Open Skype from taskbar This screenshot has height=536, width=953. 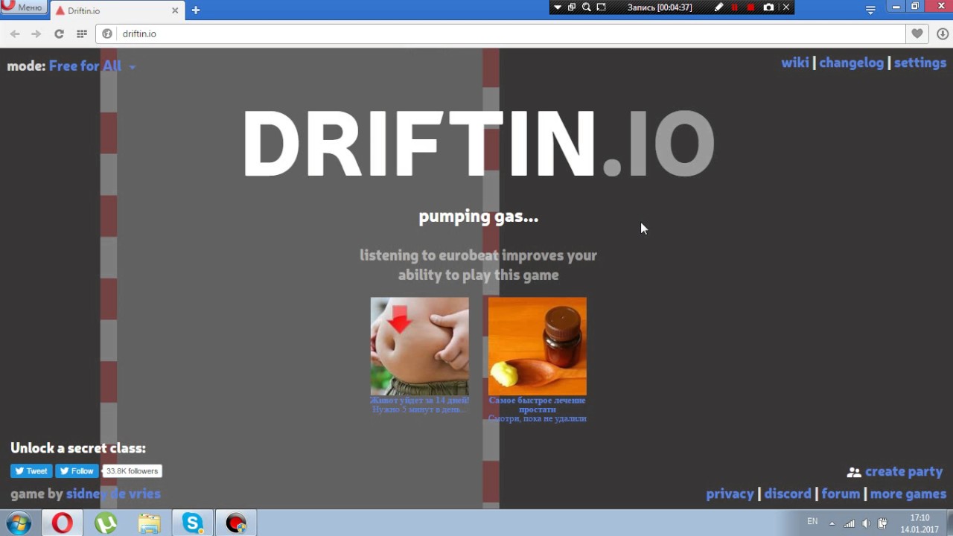[193, 523]
